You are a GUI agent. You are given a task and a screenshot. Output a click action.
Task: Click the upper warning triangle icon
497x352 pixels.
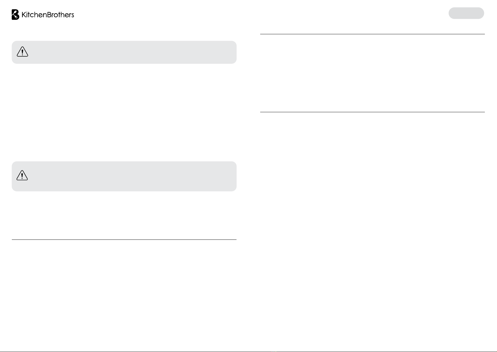(x=22, y=52)
